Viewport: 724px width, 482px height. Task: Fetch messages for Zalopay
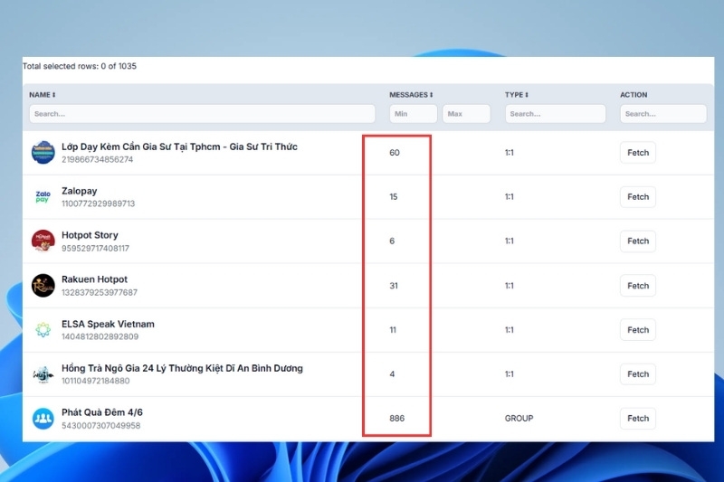pos(638,197)
